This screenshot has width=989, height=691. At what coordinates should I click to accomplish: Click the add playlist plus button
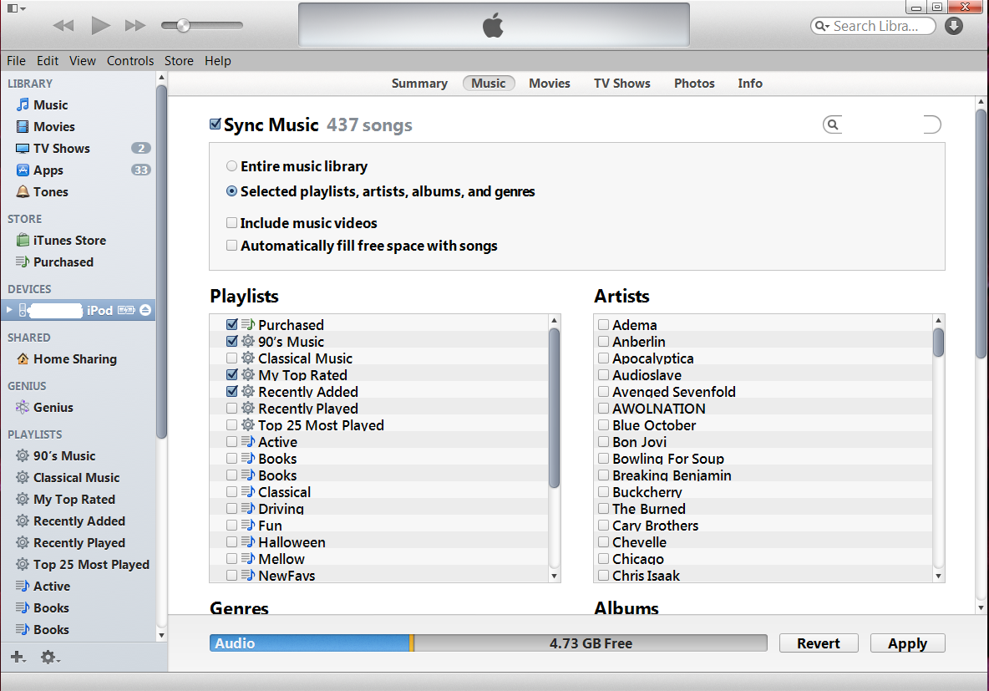tap(18, 657)
